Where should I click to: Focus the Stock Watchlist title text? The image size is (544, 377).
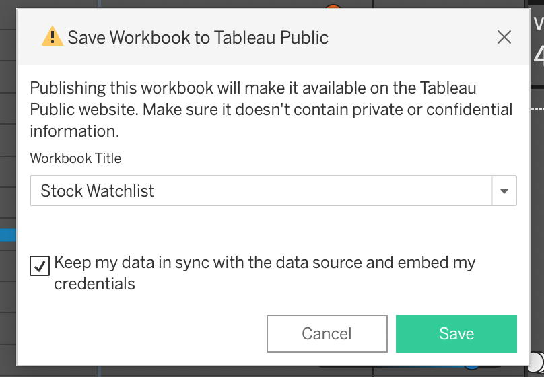[97, 191]
